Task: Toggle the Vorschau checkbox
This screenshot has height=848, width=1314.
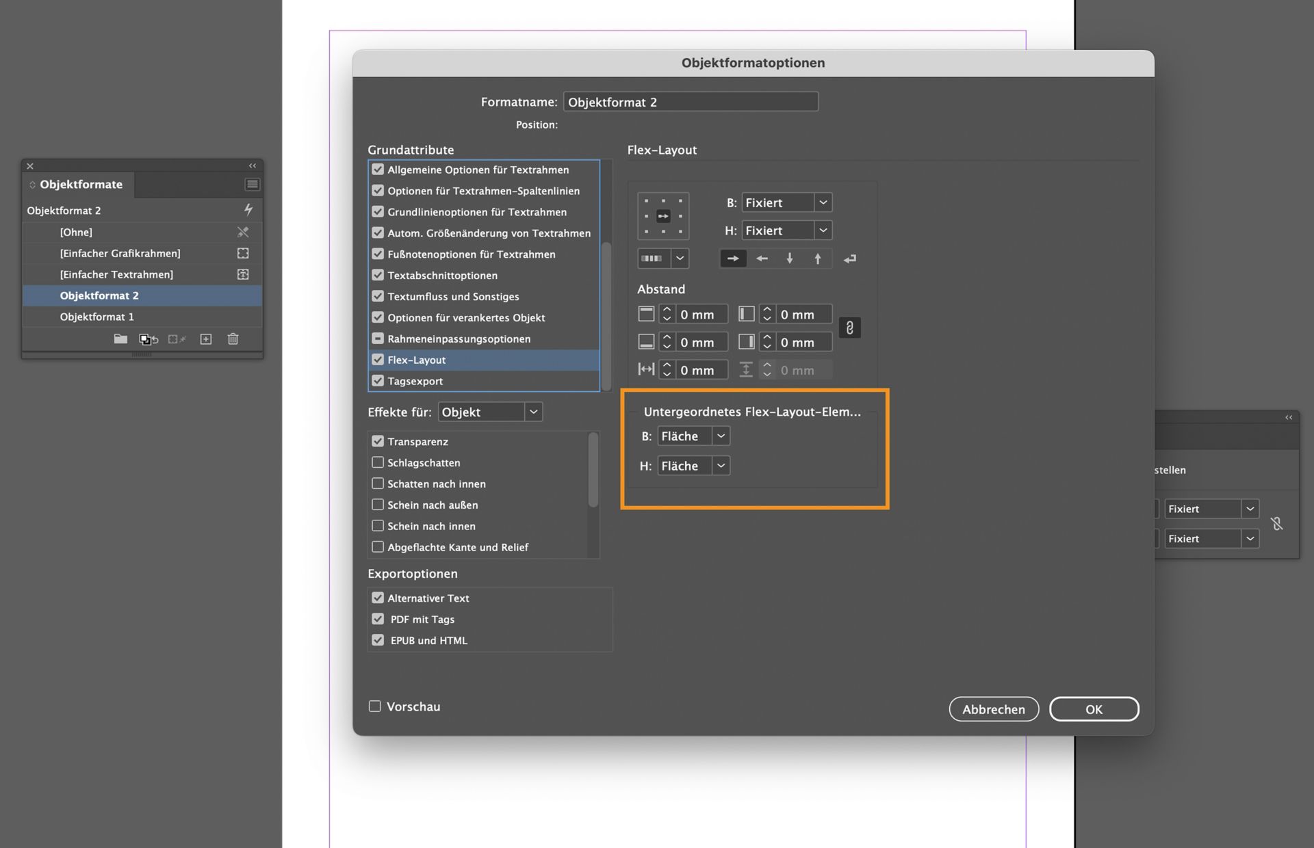Action: 375,706
